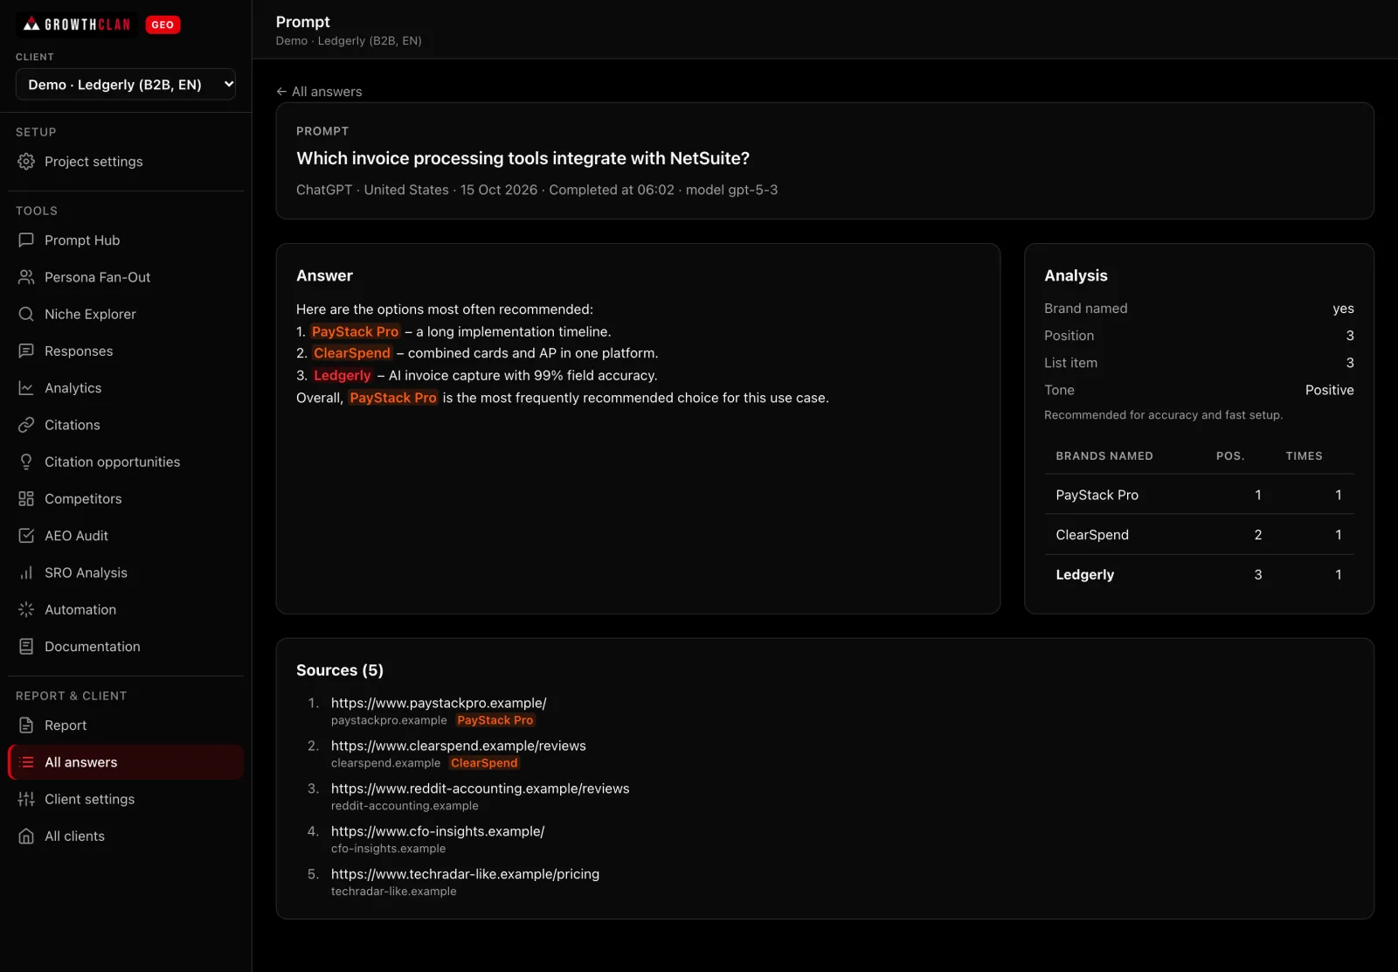Click the Niche Explorer search icon
Screen dimensions: 1398x972
pos(26,314)
